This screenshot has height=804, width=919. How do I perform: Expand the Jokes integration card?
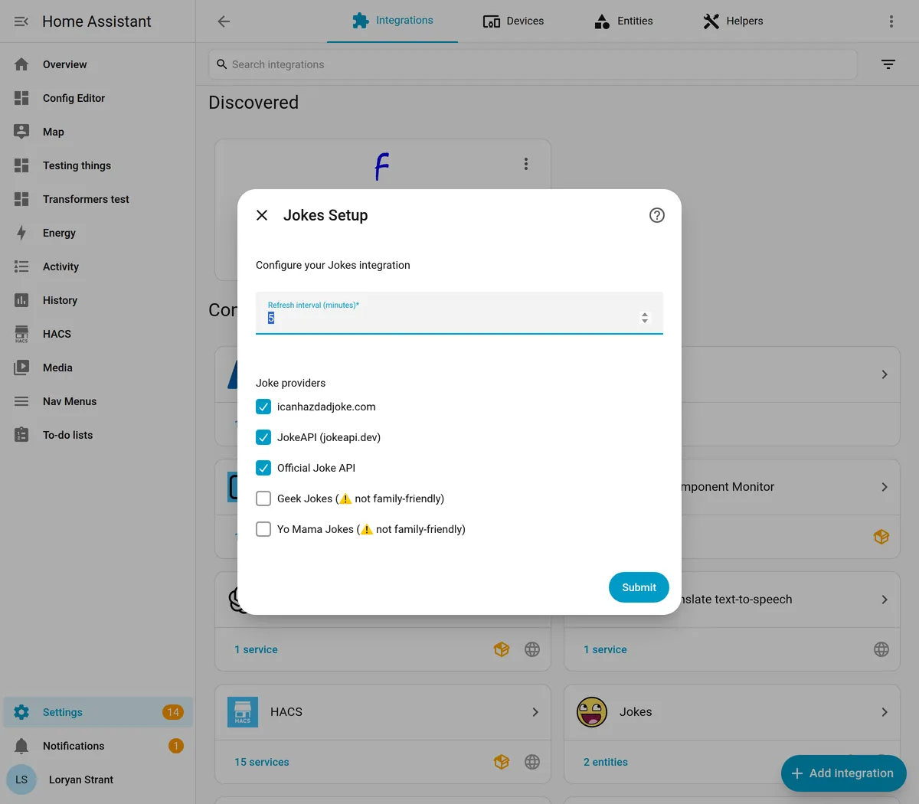885,712
